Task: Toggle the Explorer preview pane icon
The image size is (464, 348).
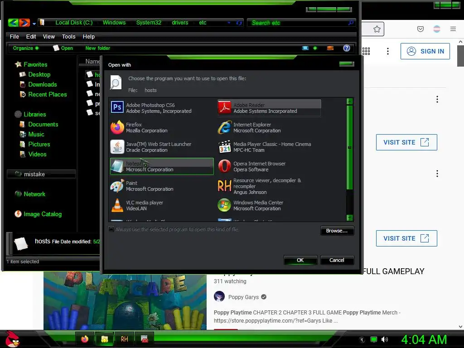Action: [330, 48]
